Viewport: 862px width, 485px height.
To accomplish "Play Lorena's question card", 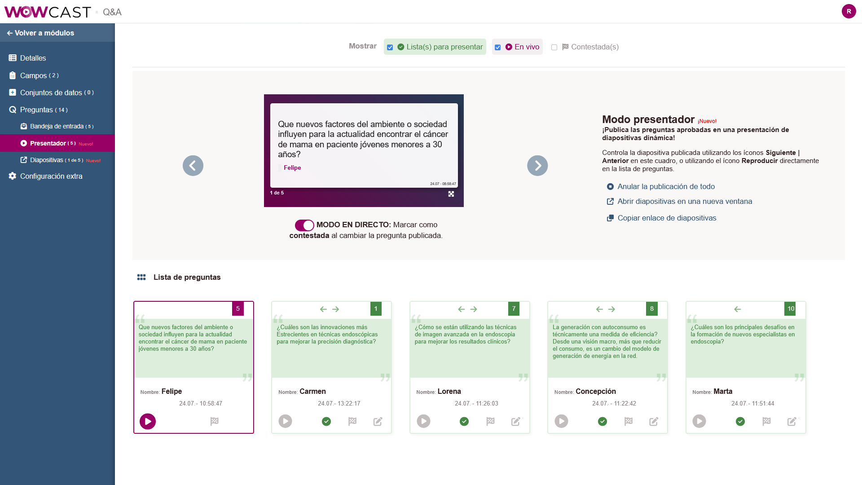I will [423, 421].
